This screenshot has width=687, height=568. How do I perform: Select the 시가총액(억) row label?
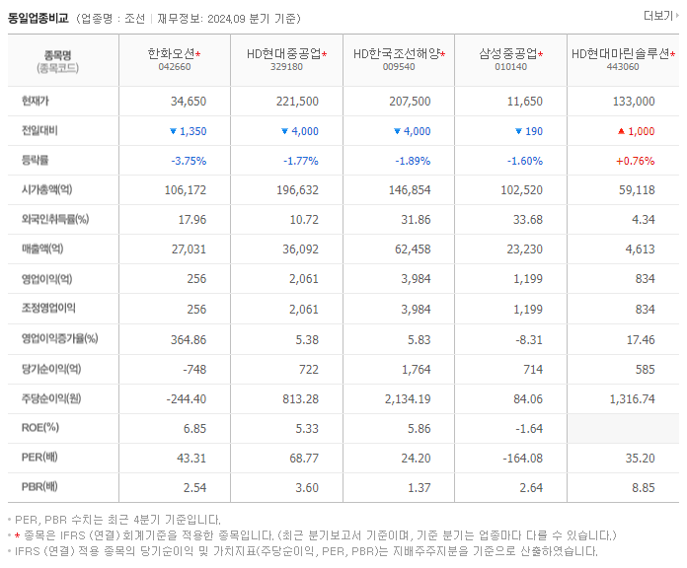tap(46, 189)
